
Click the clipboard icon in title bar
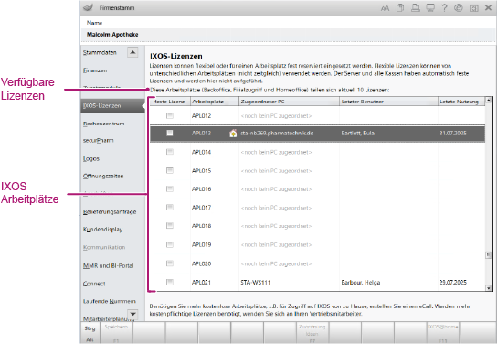pyautogui.click(x=400, y=7)
